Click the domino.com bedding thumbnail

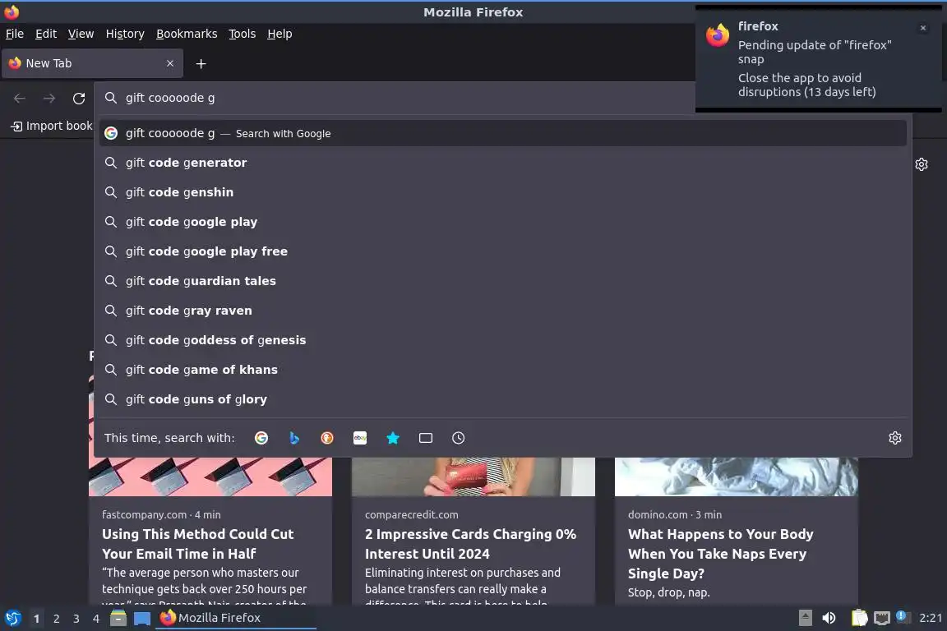(737, 477)
